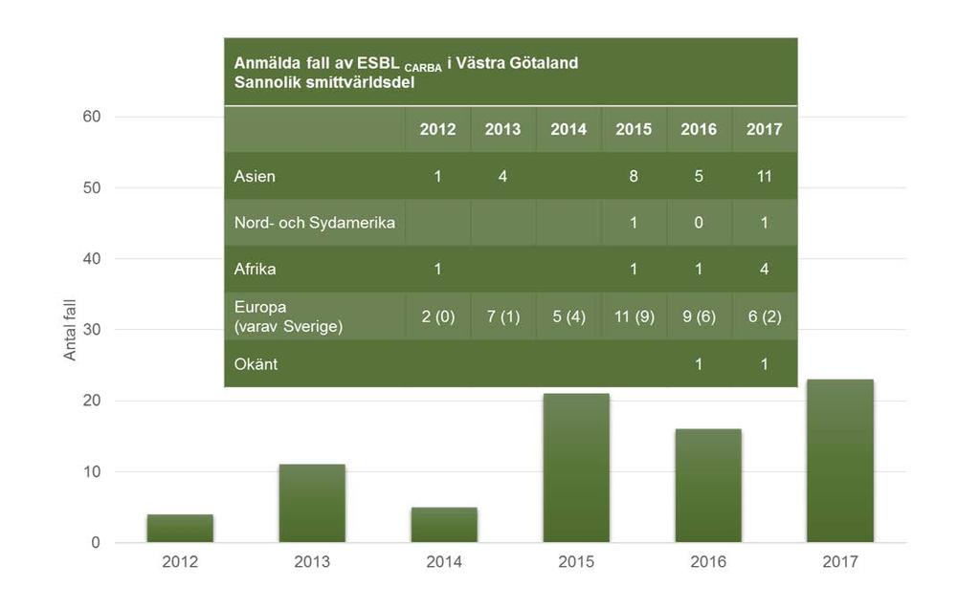Click the 'Antal fall' y-axis title
Screen dimensions: 980x609
click(x=69, y=330)
